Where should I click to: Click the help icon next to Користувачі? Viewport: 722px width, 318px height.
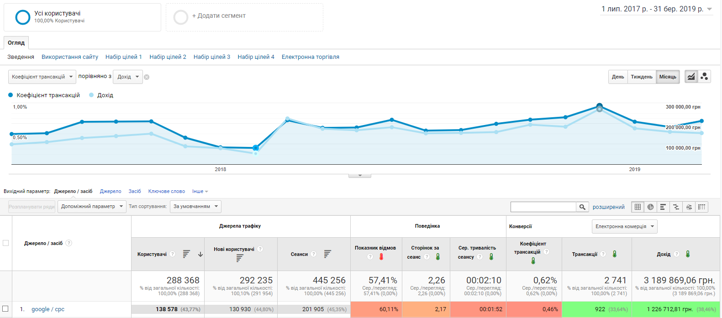tap(173, 254)
